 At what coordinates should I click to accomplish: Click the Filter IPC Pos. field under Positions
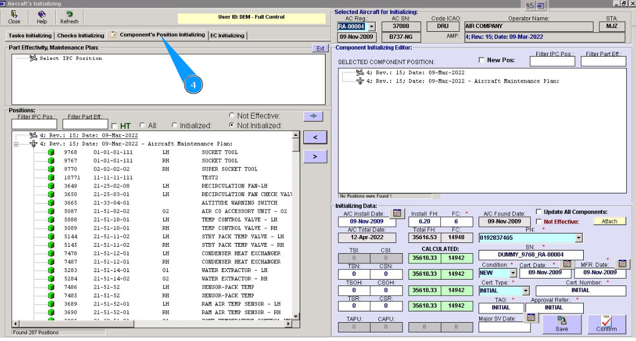[x=35, y=124]
